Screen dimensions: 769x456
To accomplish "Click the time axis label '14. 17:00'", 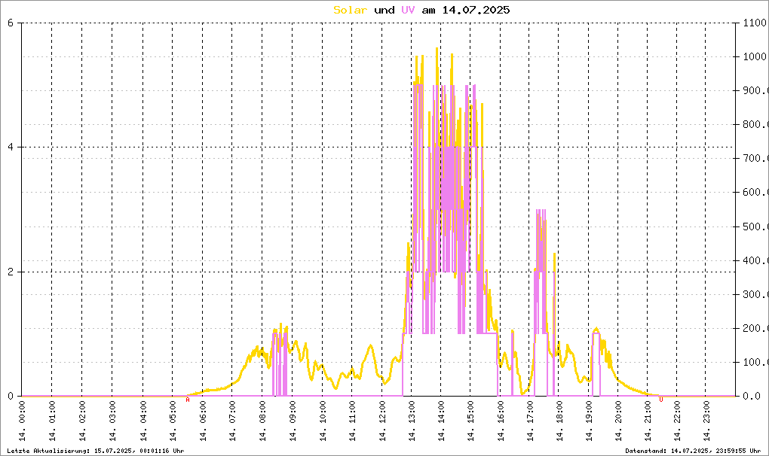I will point(530,421).
